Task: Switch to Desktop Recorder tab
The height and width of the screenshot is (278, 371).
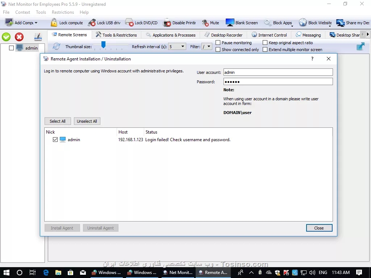Action: (x=223, y=35)
